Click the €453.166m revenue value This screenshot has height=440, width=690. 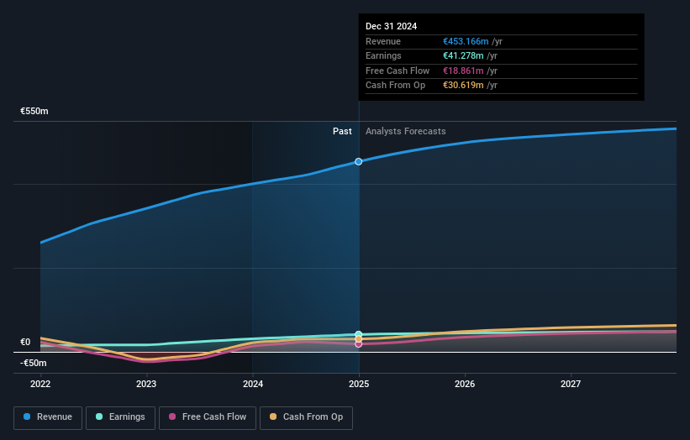(466, 41)
